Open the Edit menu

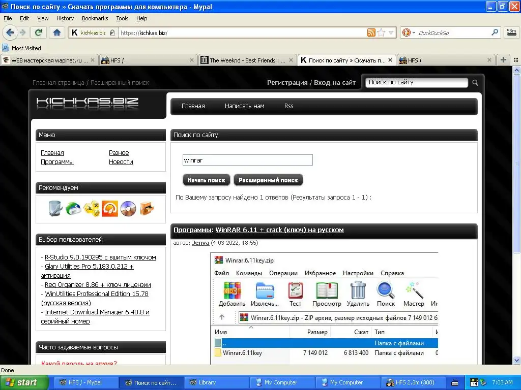24,18
